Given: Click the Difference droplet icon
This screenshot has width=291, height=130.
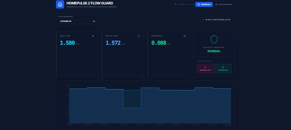Looking at the screenshot, I should (x=184, y=36).
